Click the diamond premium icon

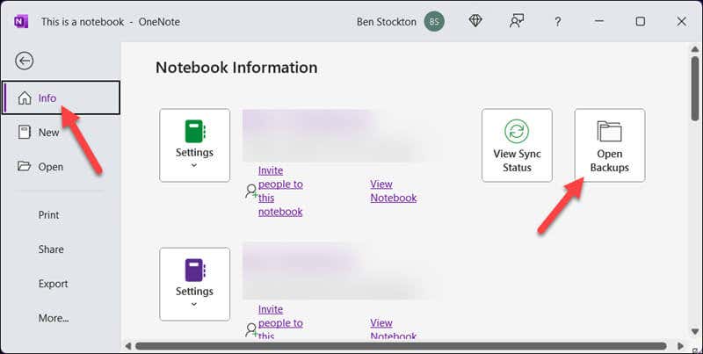tap(475, 20)
